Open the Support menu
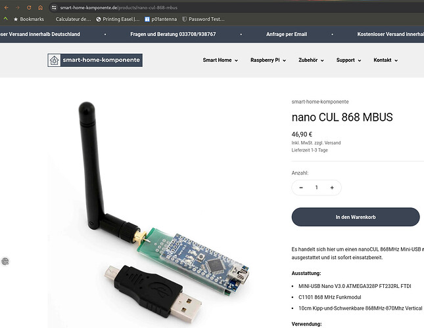This screenshot has height=328, width=424. click(x=348, y=60)
